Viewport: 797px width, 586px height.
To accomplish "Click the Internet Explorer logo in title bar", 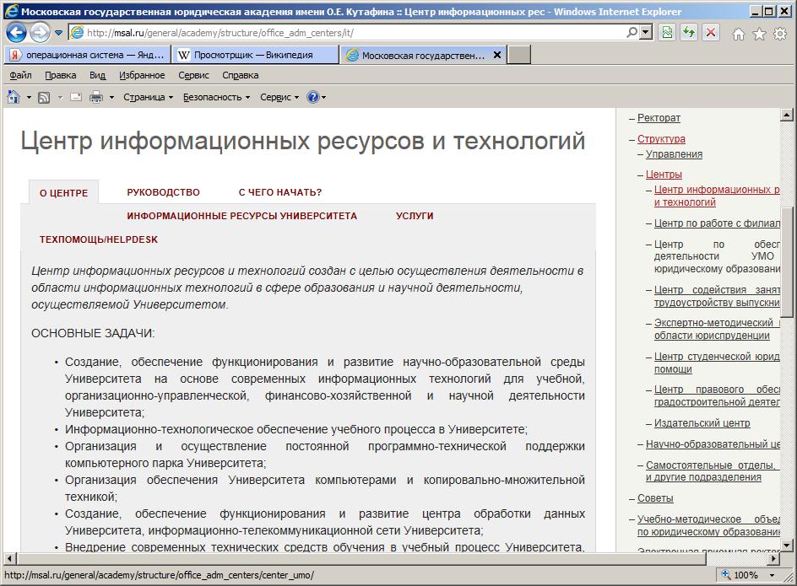I will pyautogui.click(x=11, y=11).
